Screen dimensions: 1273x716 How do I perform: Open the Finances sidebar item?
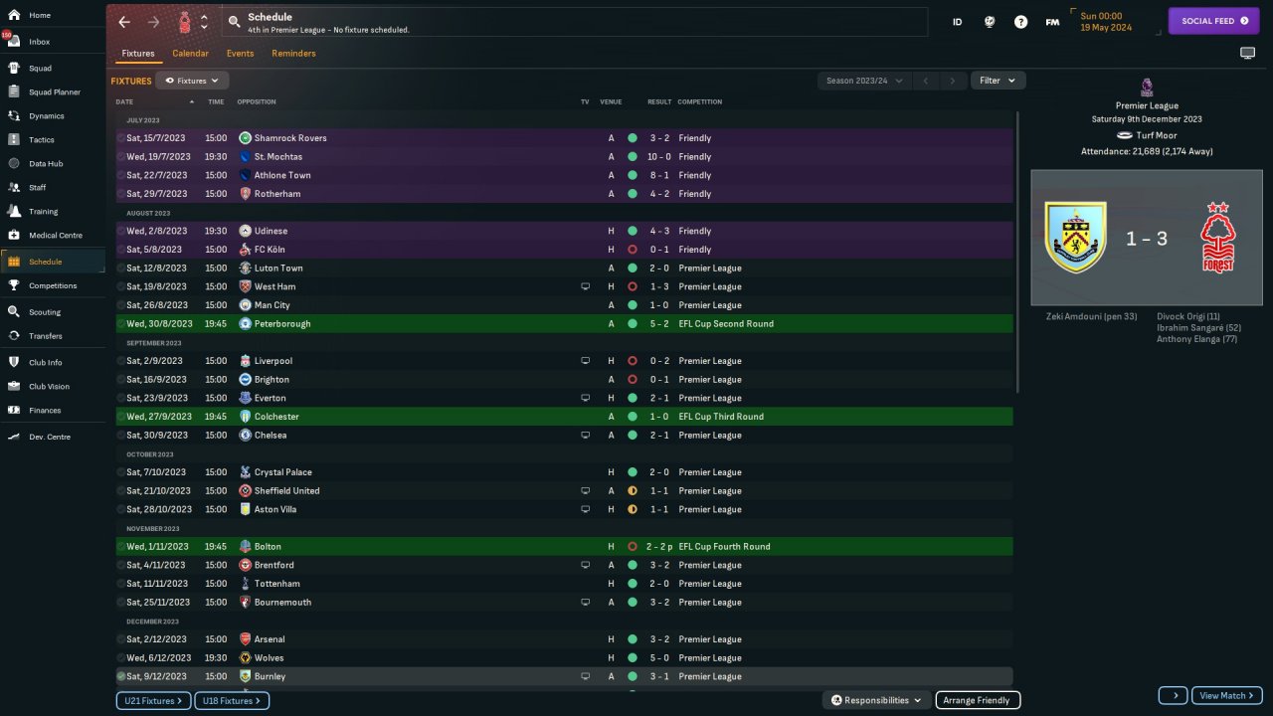tap(45, 410)
